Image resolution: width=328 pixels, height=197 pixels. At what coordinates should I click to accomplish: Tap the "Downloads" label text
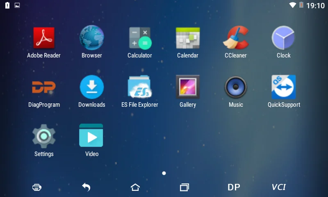click(x=91, y=105)
